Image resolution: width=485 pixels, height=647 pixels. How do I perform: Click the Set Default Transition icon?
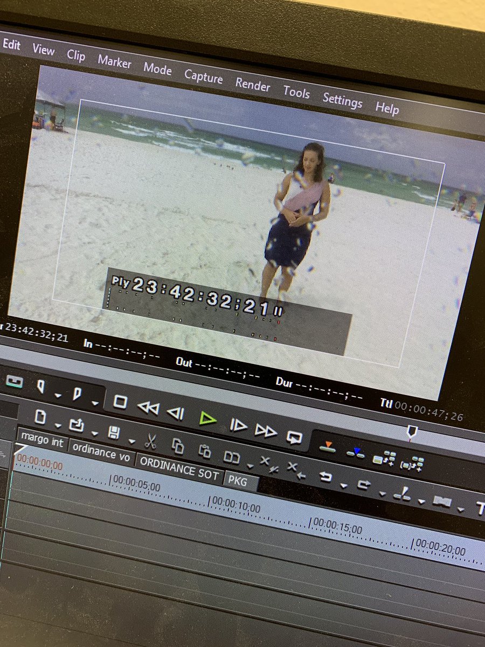tap(442, 501)
